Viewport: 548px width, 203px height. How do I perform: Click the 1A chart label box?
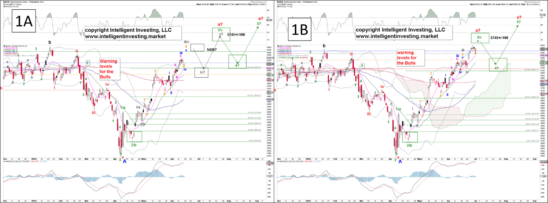coord(23,23)
